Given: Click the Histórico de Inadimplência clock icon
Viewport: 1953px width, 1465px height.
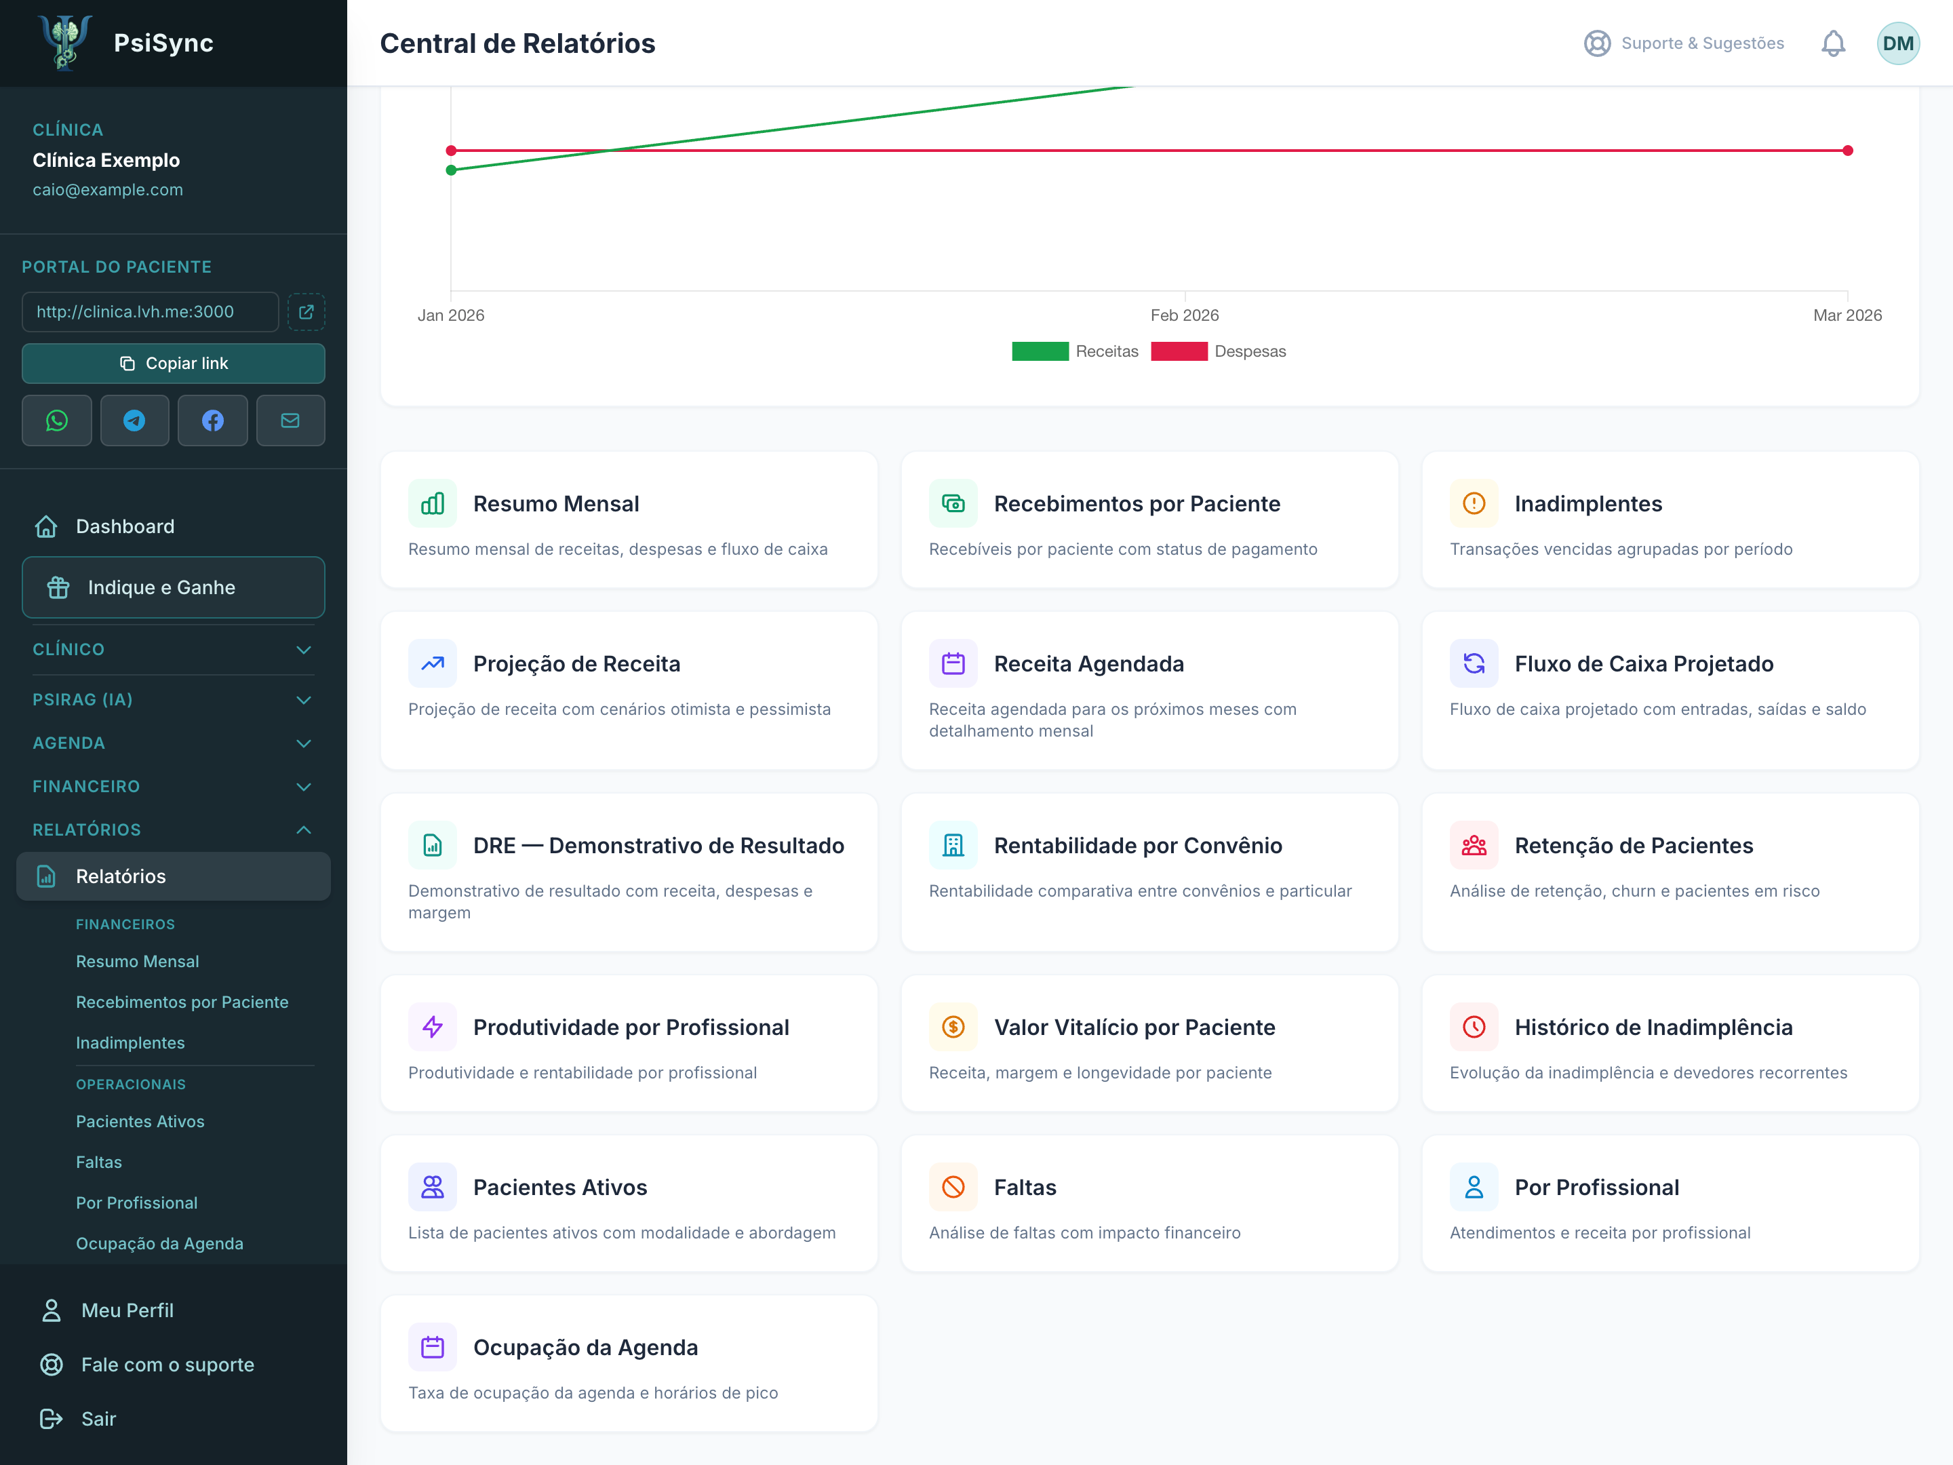Looking at the screenshot, I should point(1474,1027).
